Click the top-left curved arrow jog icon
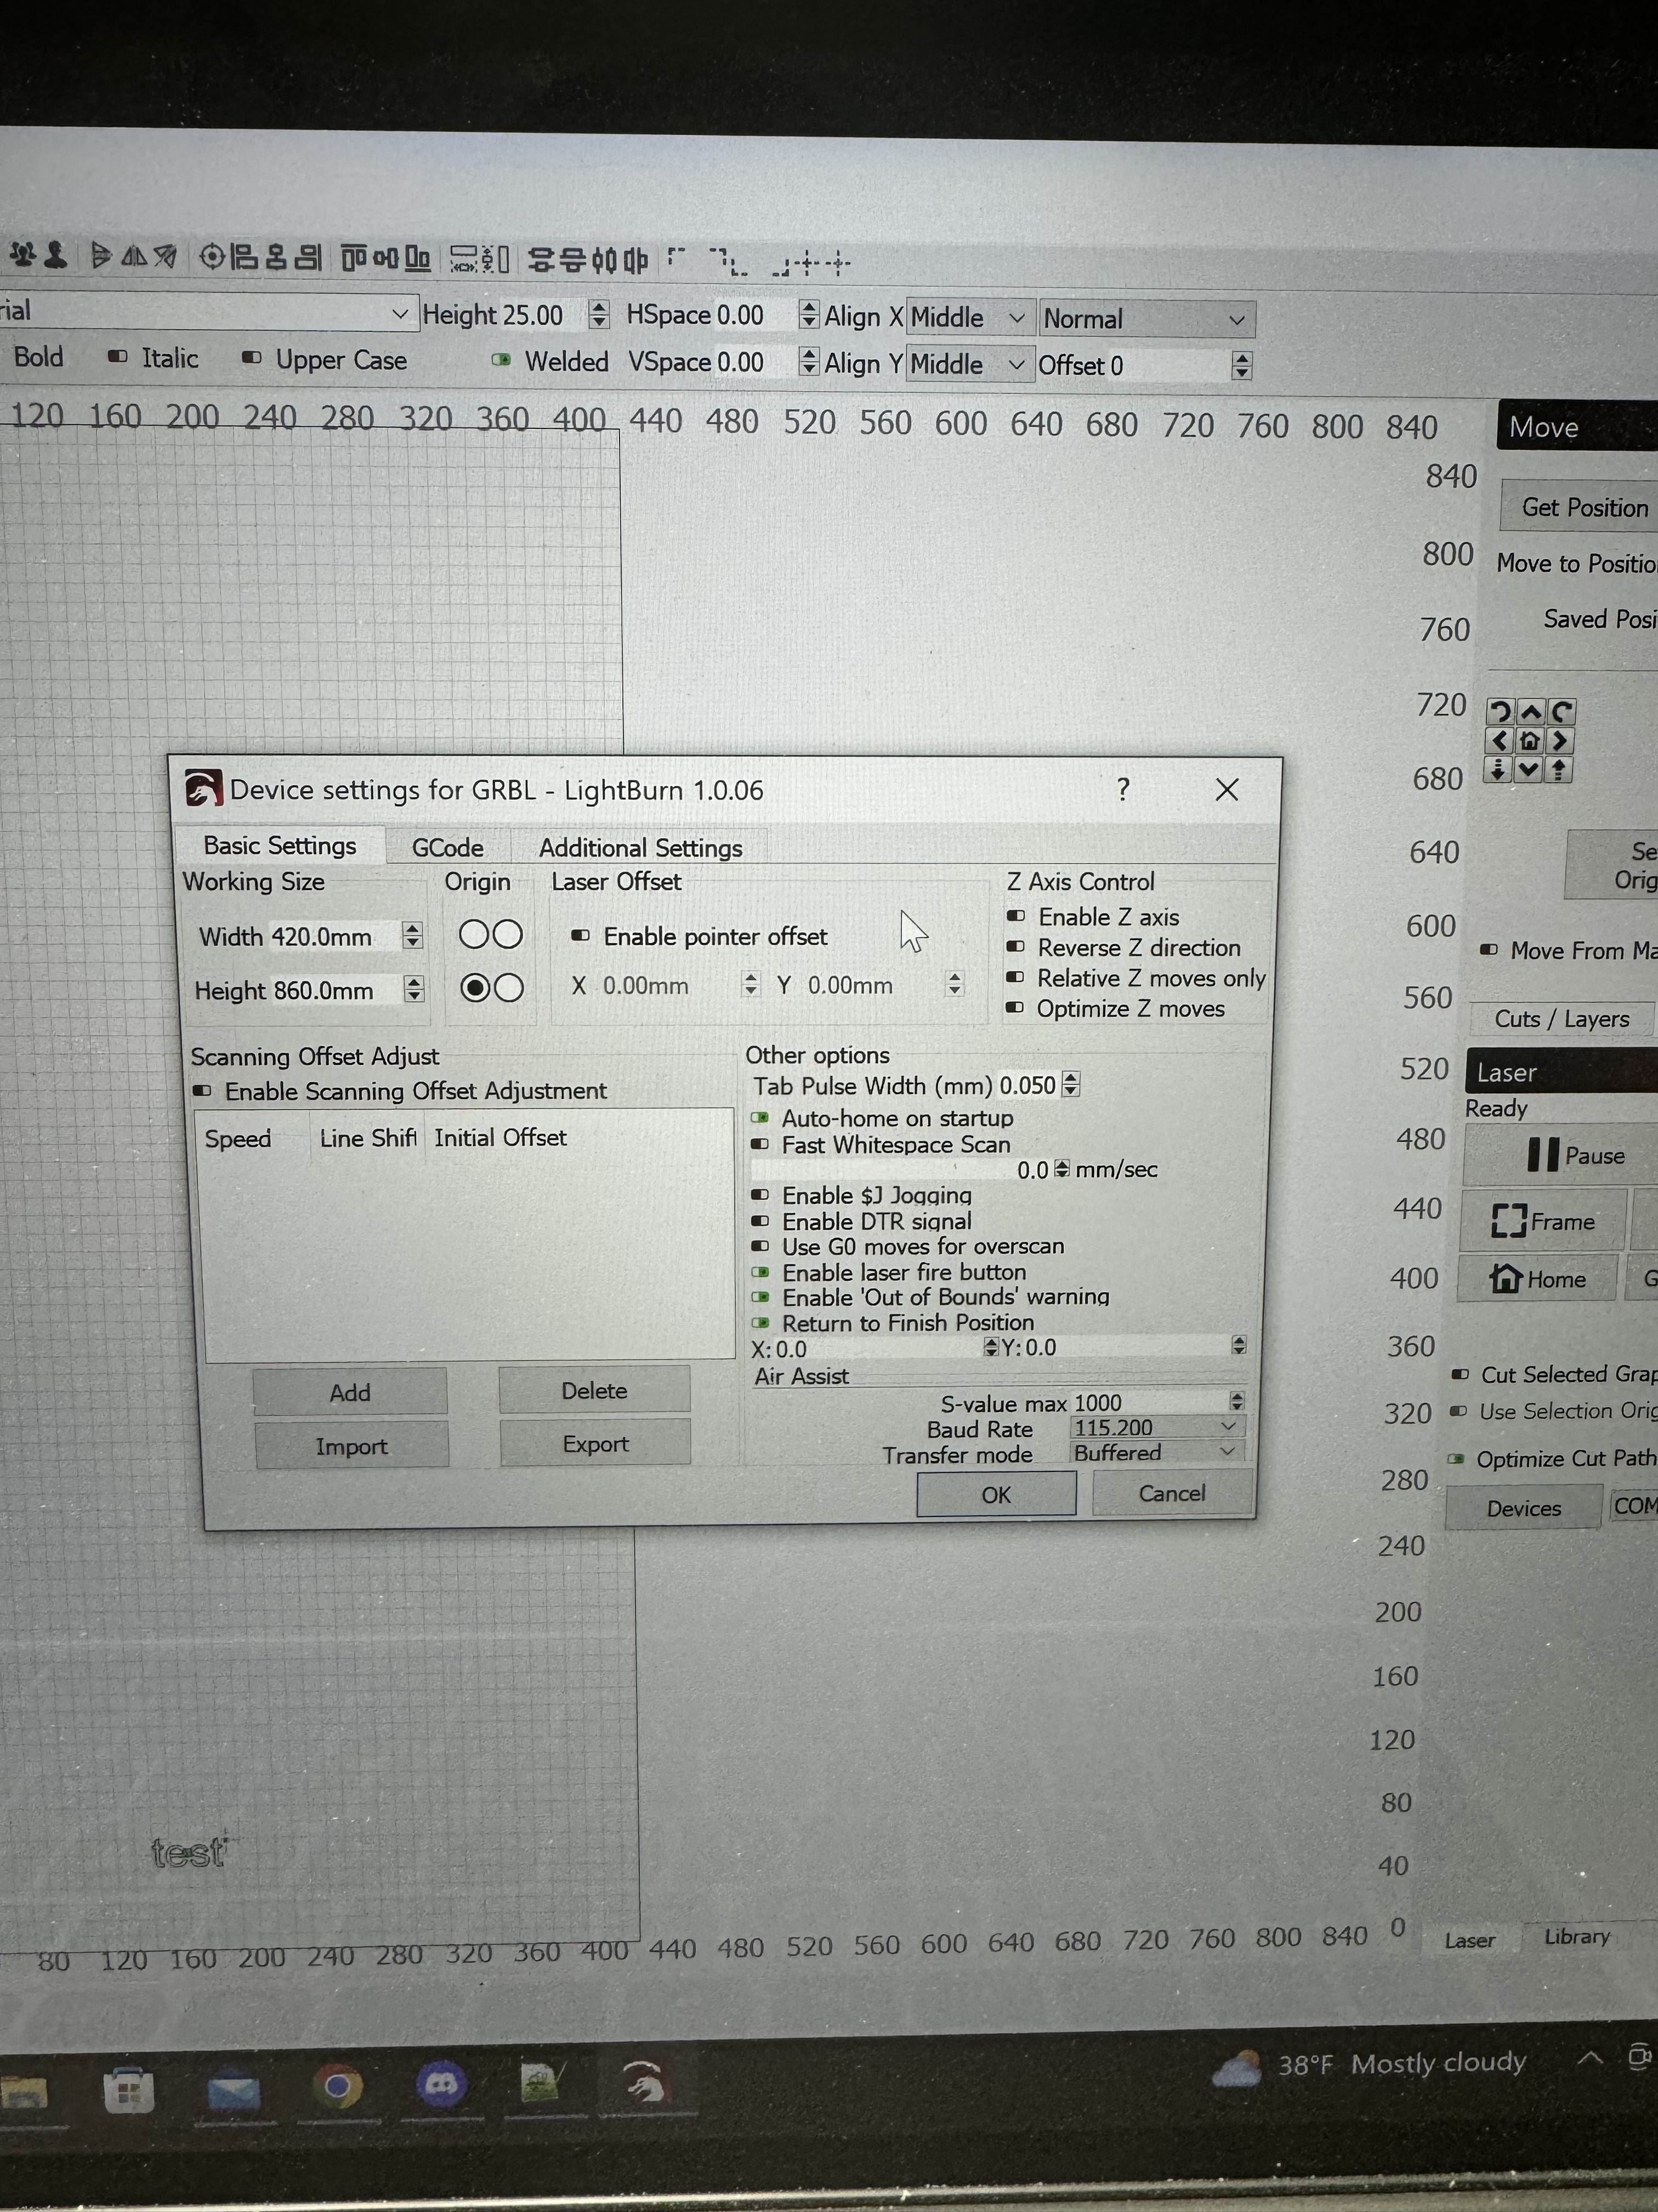The height and width of the screenshot is (2212, 1658). point(1501,712)
